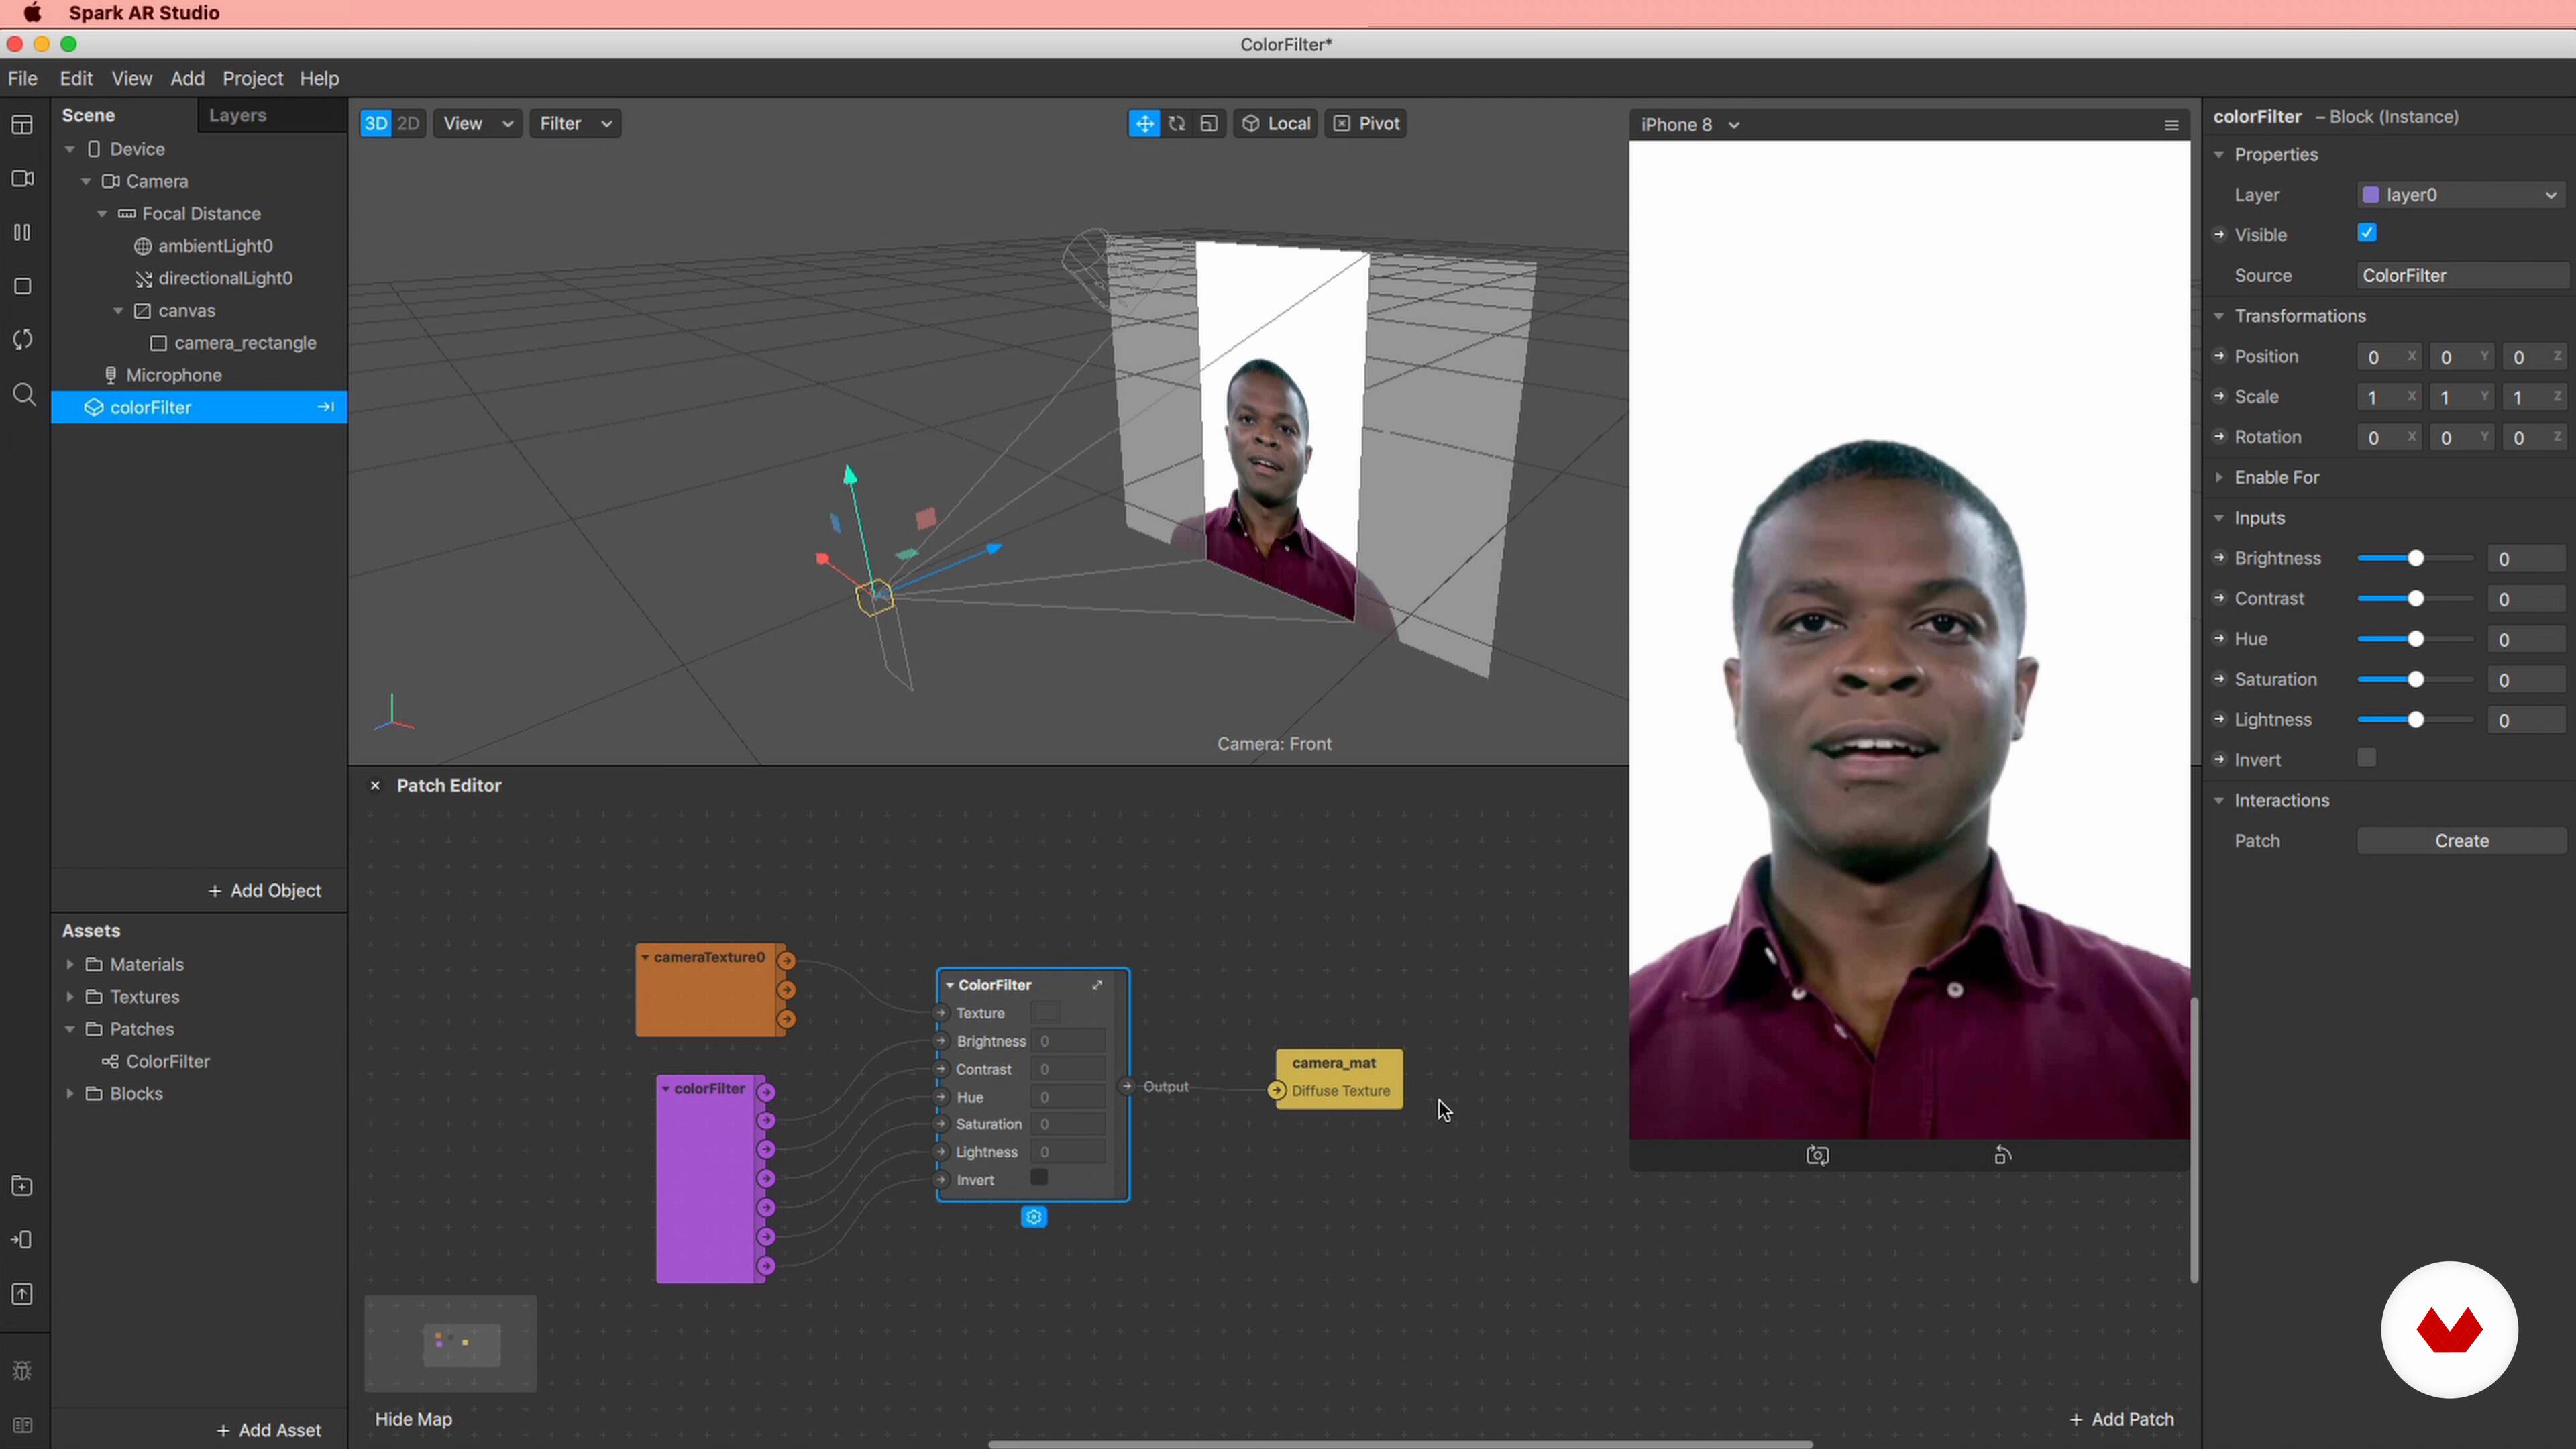This screenshot has height=1449, width=2576.
Task: Select the scale manipulator tool
Action: 1209,124
